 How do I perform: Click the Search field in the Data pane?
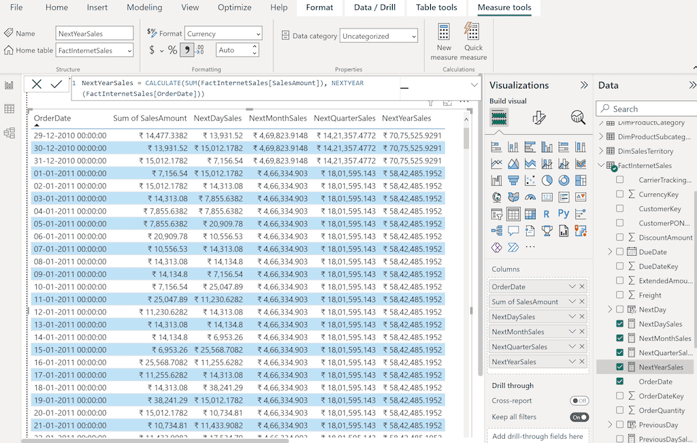[645, 108]
